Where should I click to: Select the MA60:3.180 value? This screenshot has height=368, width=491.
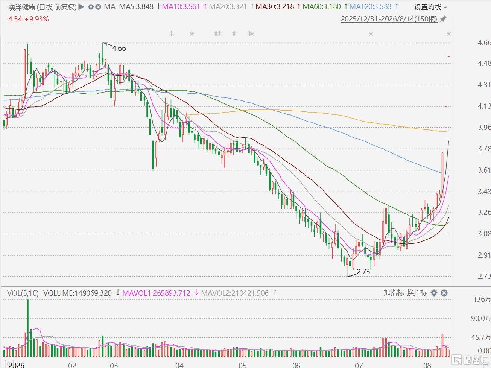[322, 7]
